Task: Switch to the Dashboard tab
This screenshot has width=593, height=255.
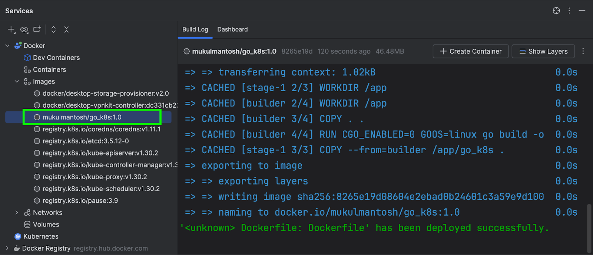Action: pos(232,29)
